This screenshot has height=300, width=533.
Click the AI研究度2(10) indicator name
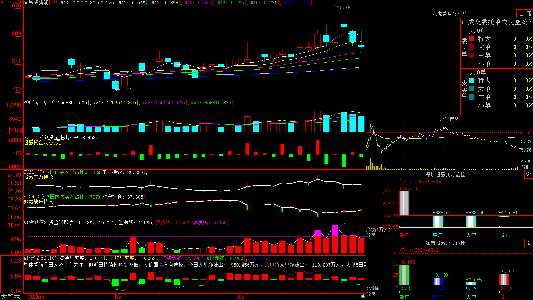tap(40, 258)
